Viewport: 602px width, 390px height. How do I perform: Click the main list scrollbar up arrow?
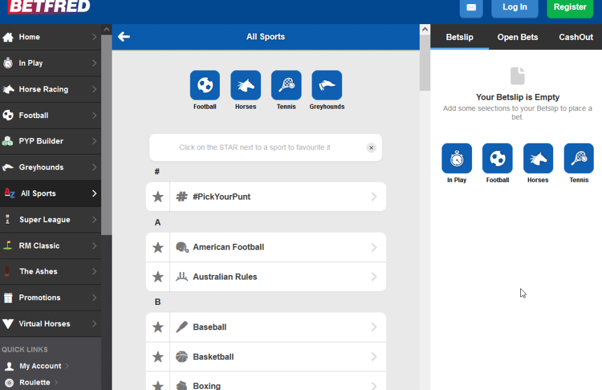click(x=424, y=29)
